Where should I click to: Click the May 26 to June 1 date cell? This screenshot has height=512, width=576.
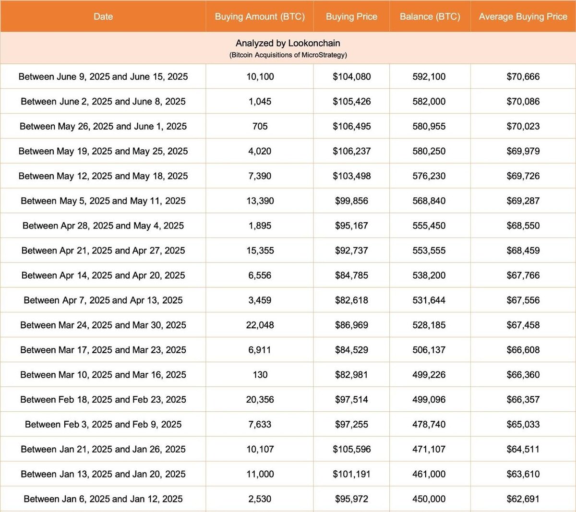pyautogui.click(x=103, y=126)
